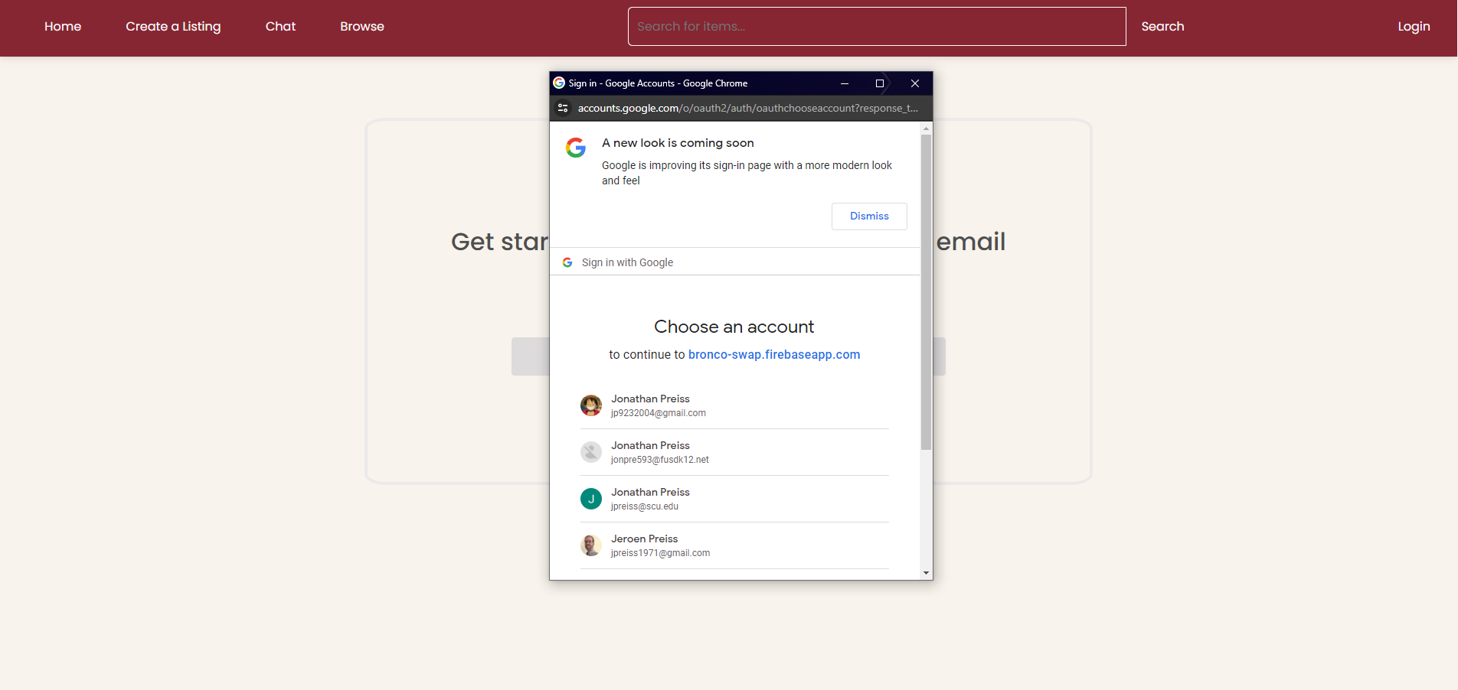Click the green J avatar icon

(x=591, y=499)
